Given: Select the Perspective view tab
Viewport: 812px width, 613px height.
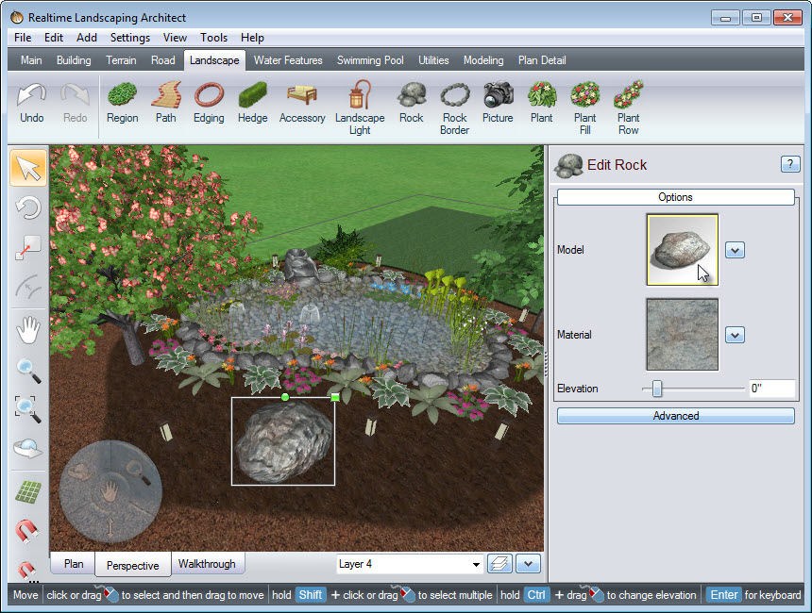Looking at the screenshot, I should (x=132, y=565).
